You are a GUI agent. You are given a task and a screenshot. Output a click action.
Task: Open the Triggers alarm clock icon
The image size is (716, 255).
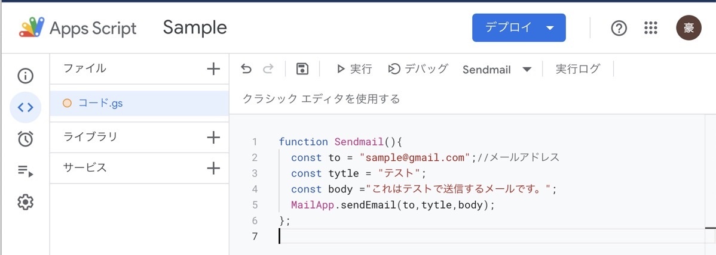[x=25, y=138]
